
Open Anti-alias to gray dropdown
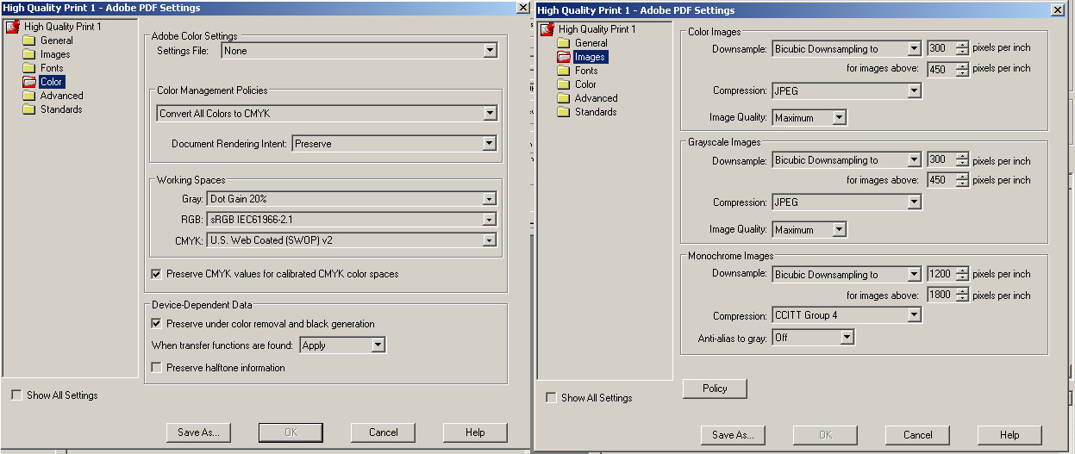click(813, 338)
